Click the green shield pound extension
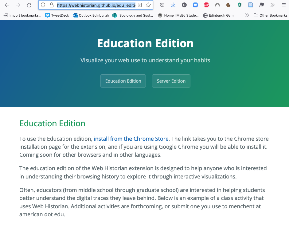 click(240, 5)
